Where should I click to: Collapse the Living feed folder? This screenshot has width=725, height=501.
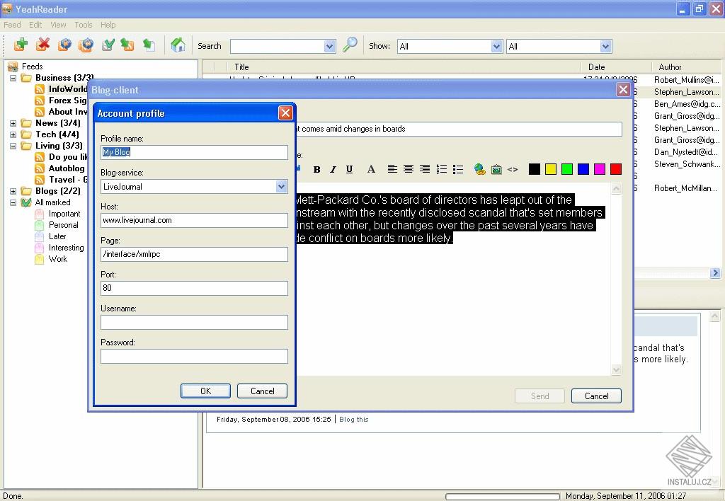(14, 145)
